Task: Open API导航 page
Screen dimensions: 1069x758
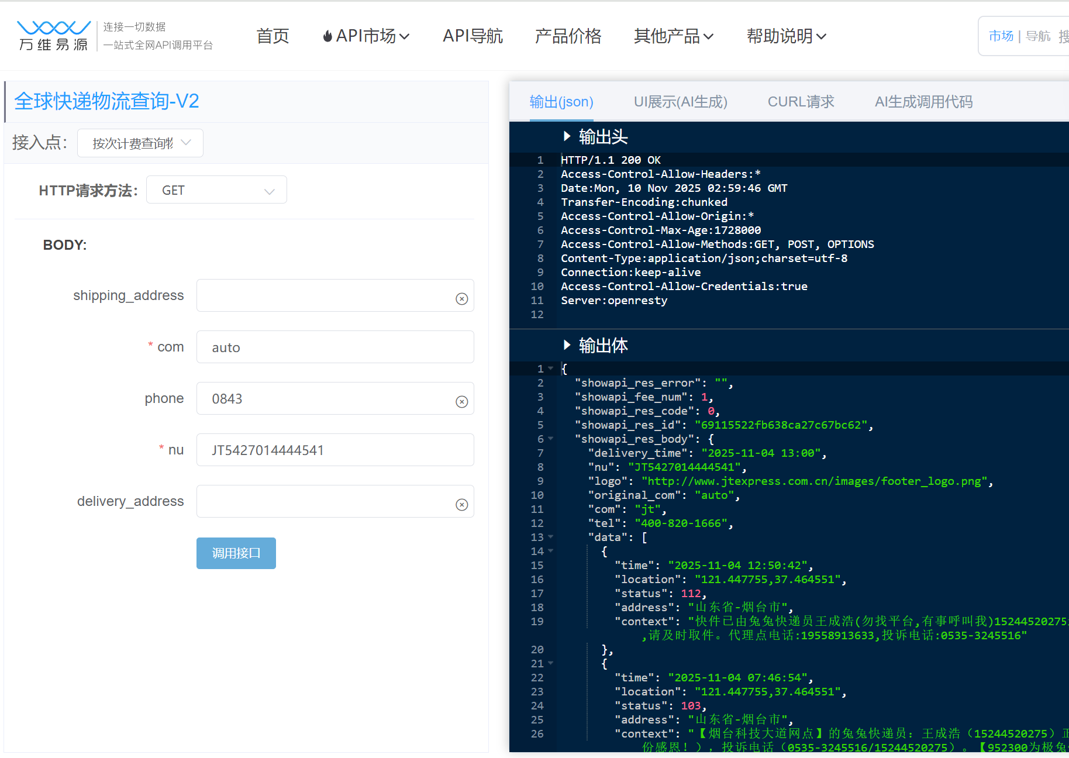Action: (473, 36)
